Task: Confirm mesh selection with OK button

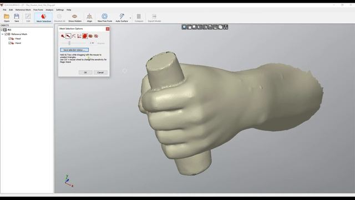Action: pos(85,73)
